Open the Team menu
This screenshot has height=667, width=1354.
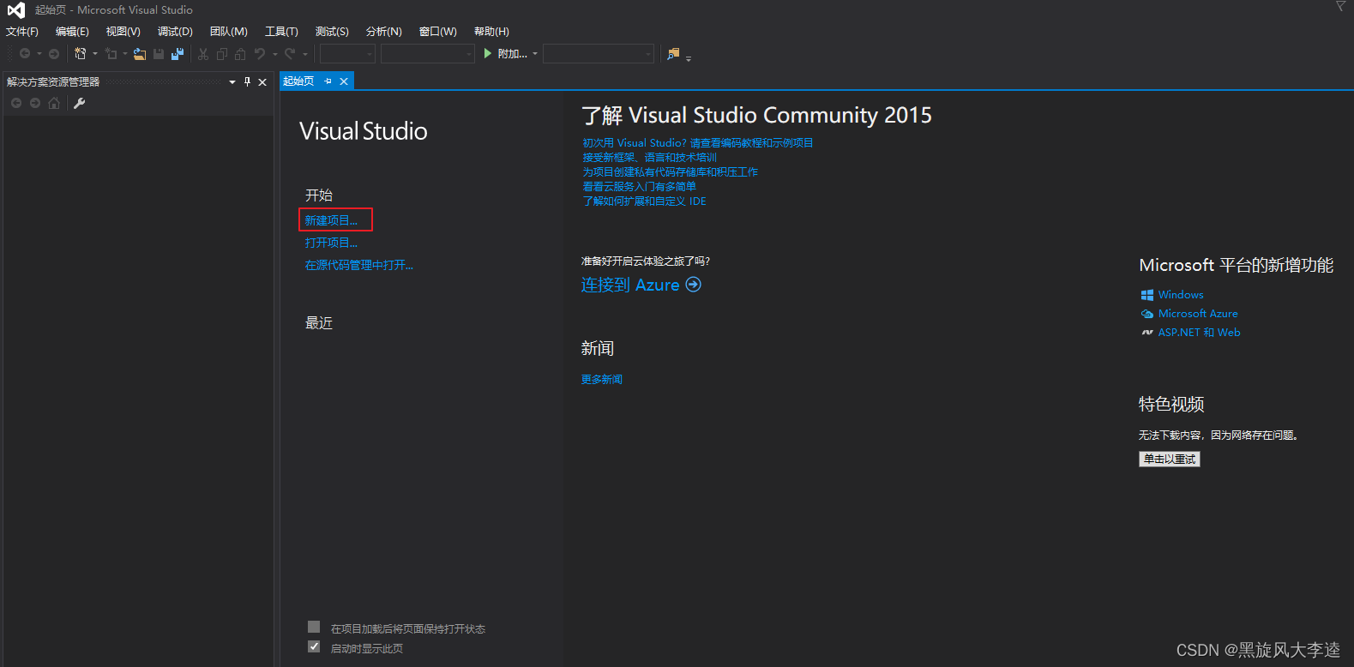point(229,32)
